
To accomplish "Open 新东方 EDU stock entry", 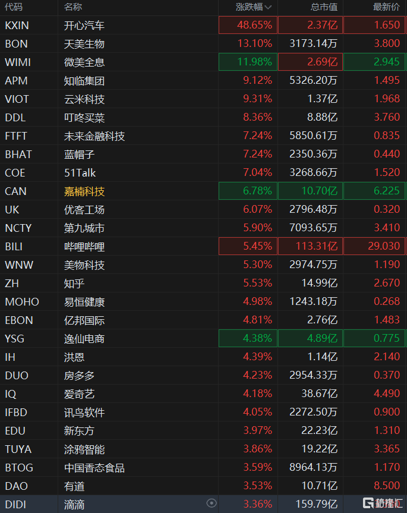I will pyautogui.click(x=80, y=431).
